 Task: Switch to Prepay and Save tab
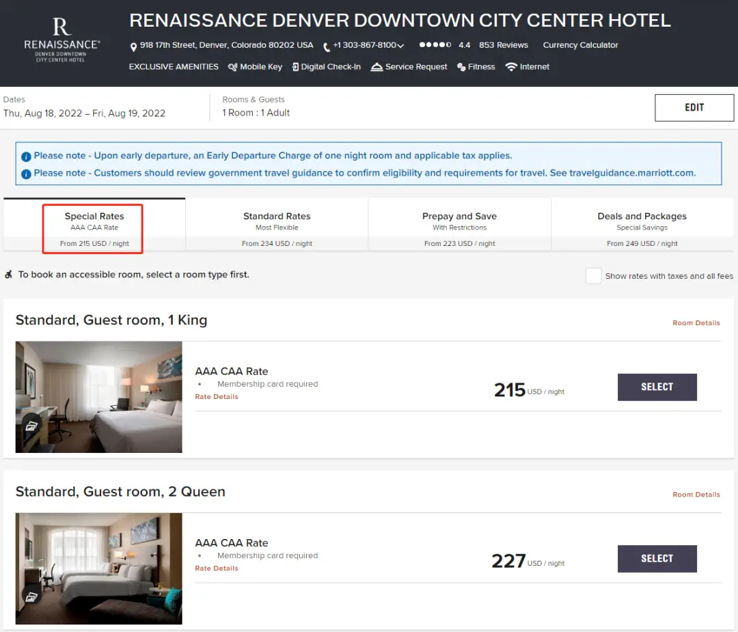[459, 225]
